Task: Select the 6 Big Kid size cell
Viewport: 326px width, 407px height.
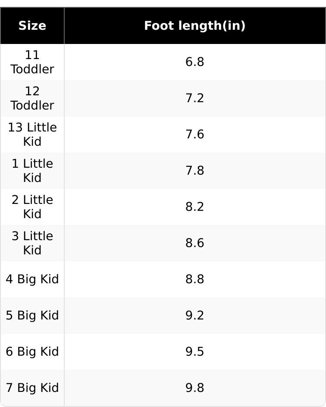Action: (32, 352)
